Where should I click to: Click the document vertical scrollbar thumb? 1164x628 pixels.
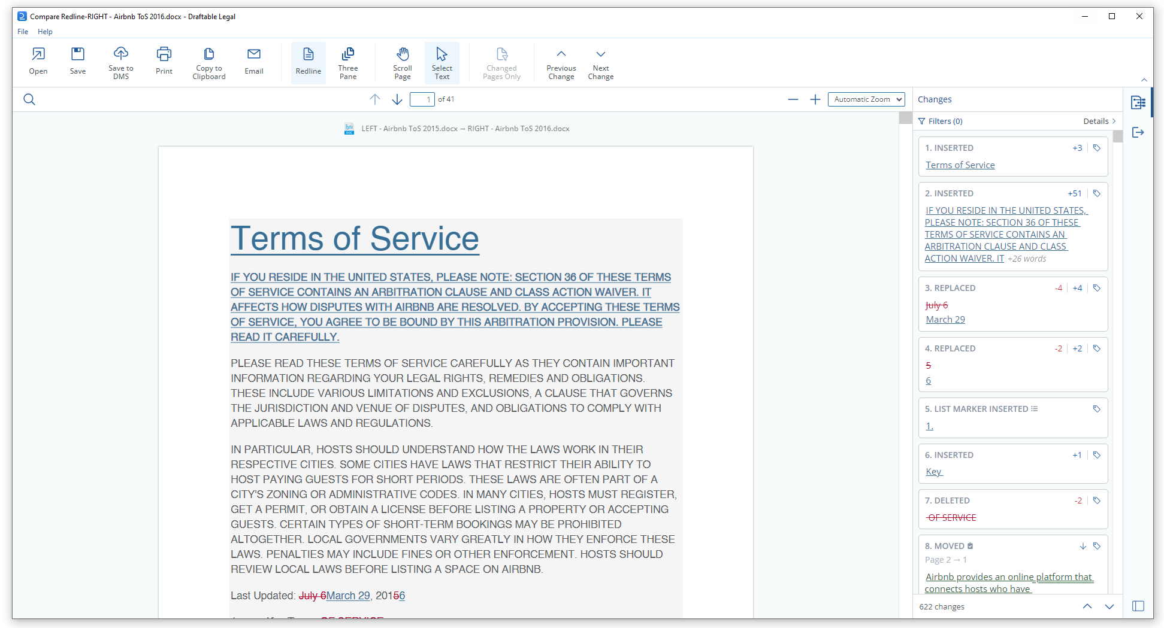click(905, 118)
